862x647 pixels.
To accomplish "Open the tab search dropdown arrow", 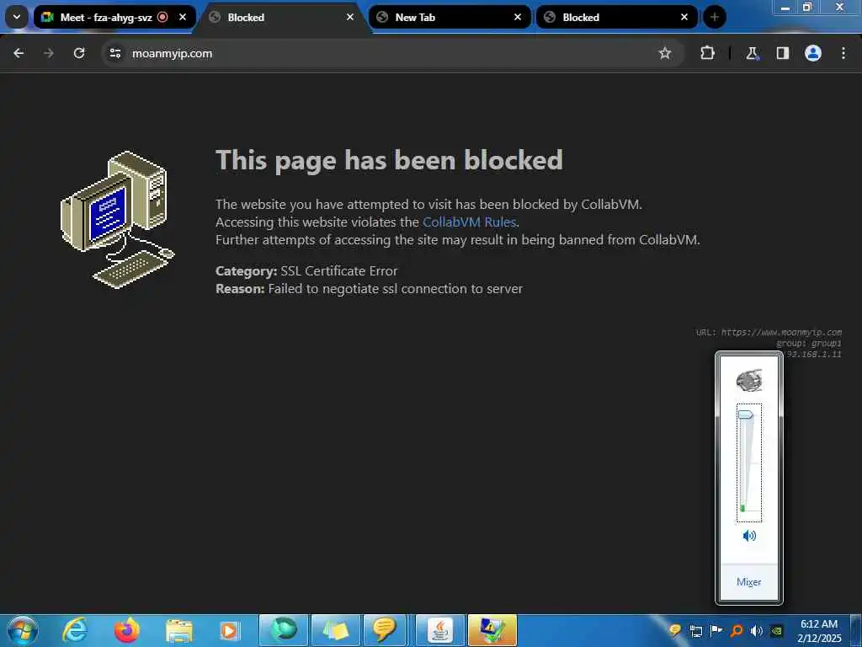I will 17,17.
